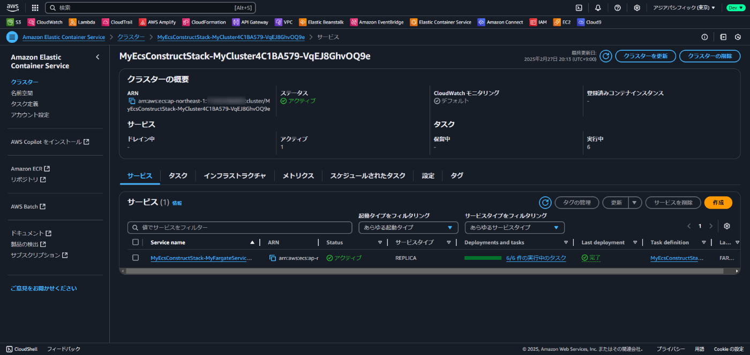Screen dimensions: 750x355
Task: Switch to the インフラストラクチャ tab
Action: [x=235, y=175]
